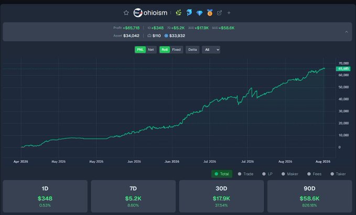Open the 7D $5.2K stats card
Viewport: 356px width, 215px height.
[133, 196]
